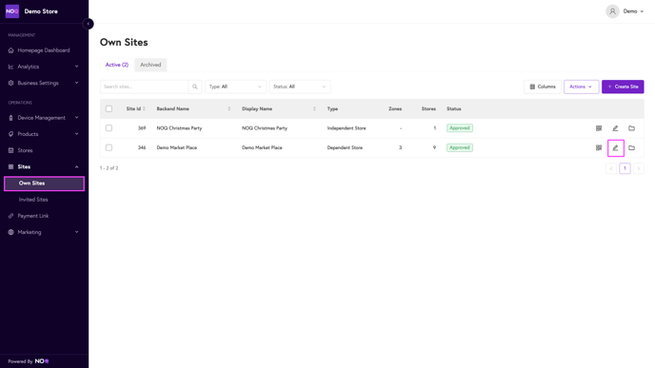
Task: Open the Columns settings button
Action: click(543, 87)
